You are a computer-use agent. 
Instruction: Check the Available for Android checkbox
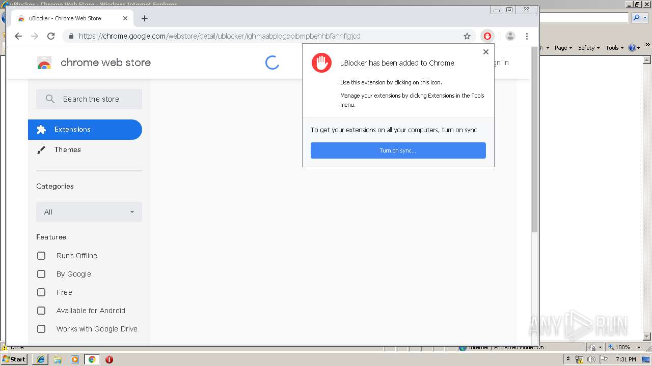pyautogui.click(x=41, y=311)
